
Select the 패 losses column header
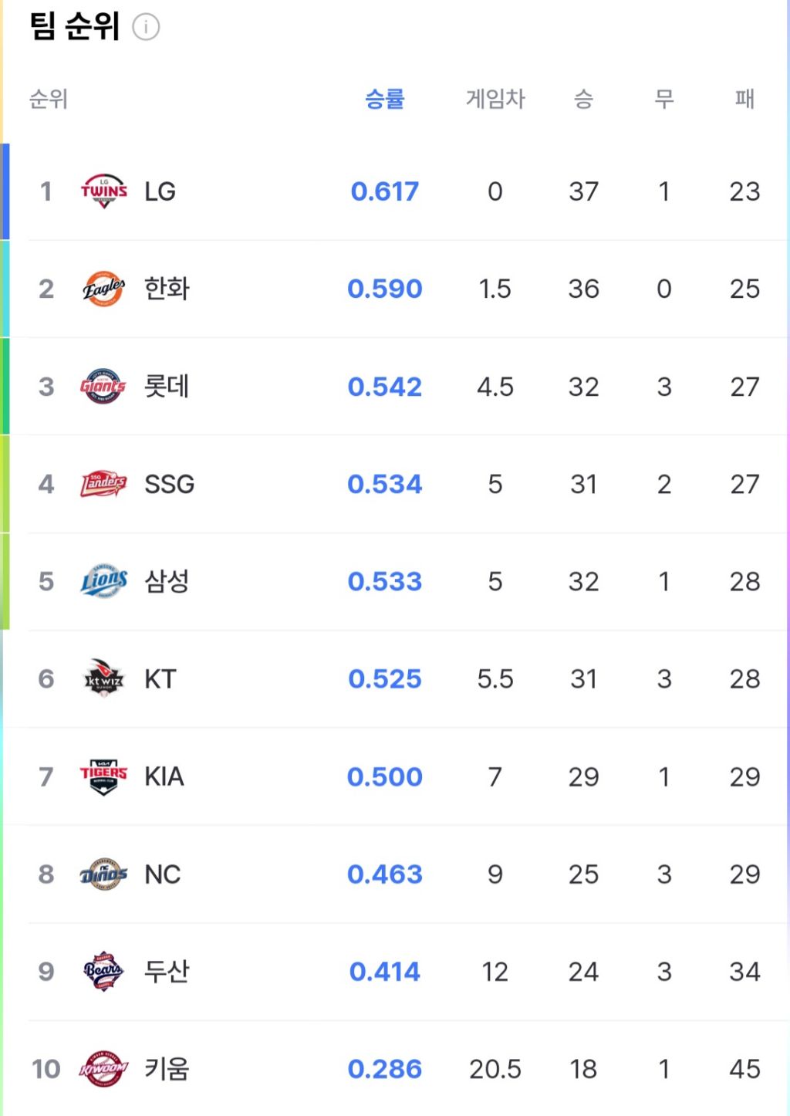744,99
